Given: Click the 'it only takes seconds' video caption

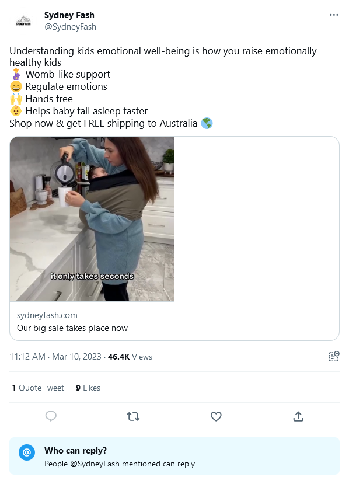Looking at the screenshot, I should click(x=92, y=276).
